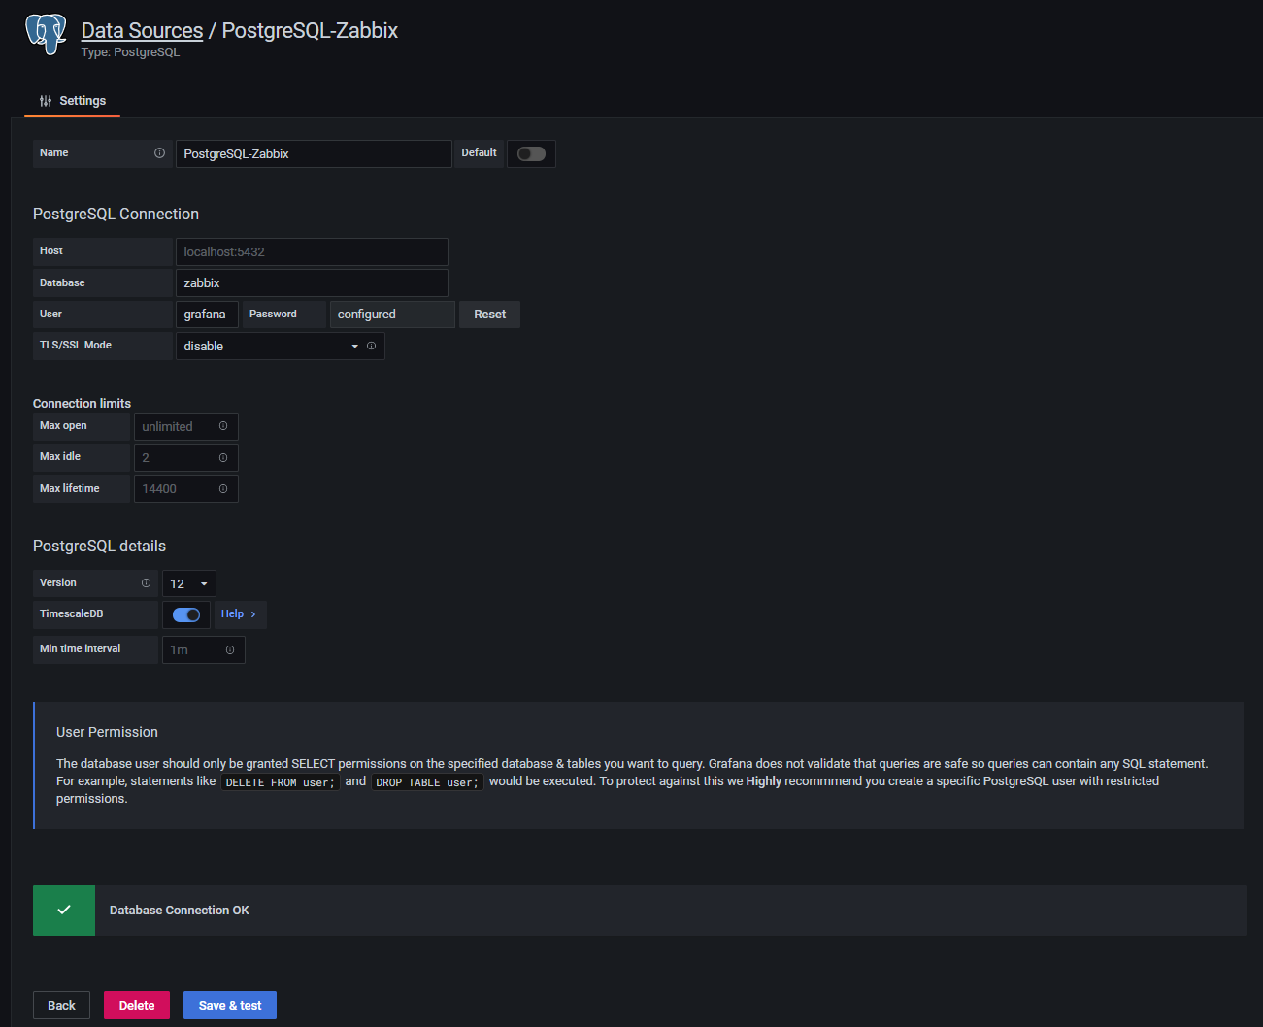
Task: Click the Host input field
Action: coord(312,251)
